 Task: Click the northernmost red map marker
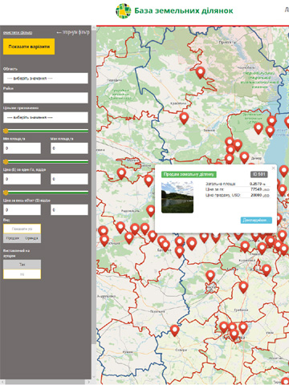(x=200, y=72)
